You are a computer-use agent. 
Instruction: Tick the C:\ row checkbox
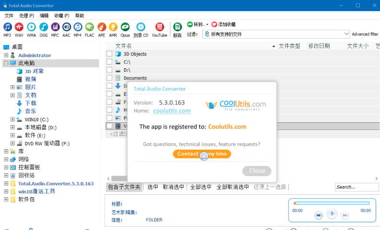[110, 62]
